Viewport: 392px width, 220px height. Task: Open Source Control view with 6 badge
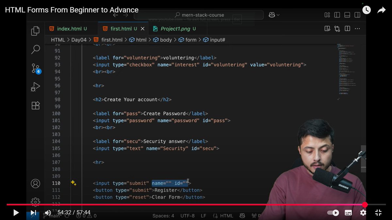pyautogui.click(x=36, y=68)
